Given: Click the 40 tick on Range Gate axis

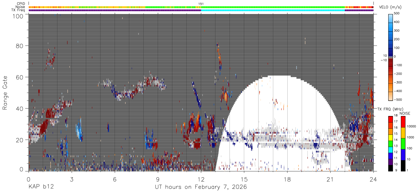Looking at the screenshot, I should click(x=19, y=108).
